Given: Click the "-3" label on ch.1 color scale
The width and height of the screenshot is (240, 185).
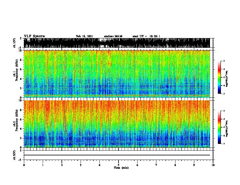Looking at the screenshot, I should (223, 61).
